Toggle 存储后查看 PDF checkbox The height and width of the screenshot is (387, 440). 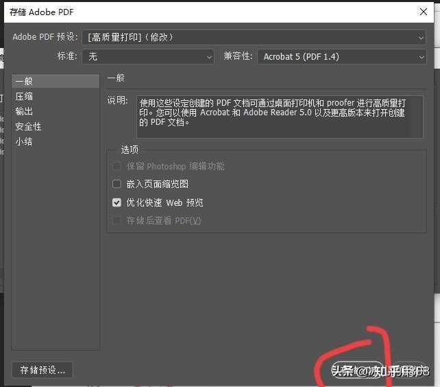117,220
